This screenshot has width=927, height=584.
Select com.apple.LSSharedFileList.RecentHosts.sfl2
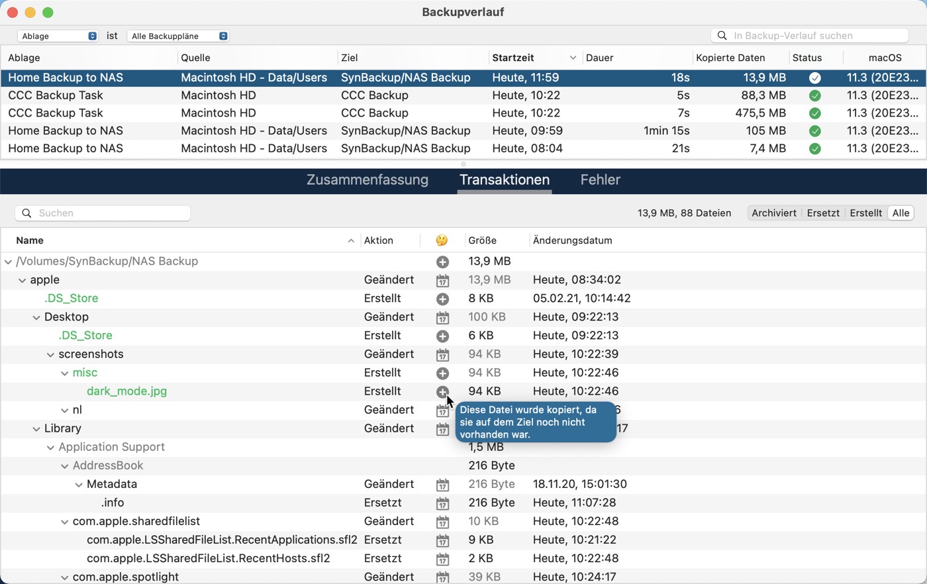tap(209, 558)
